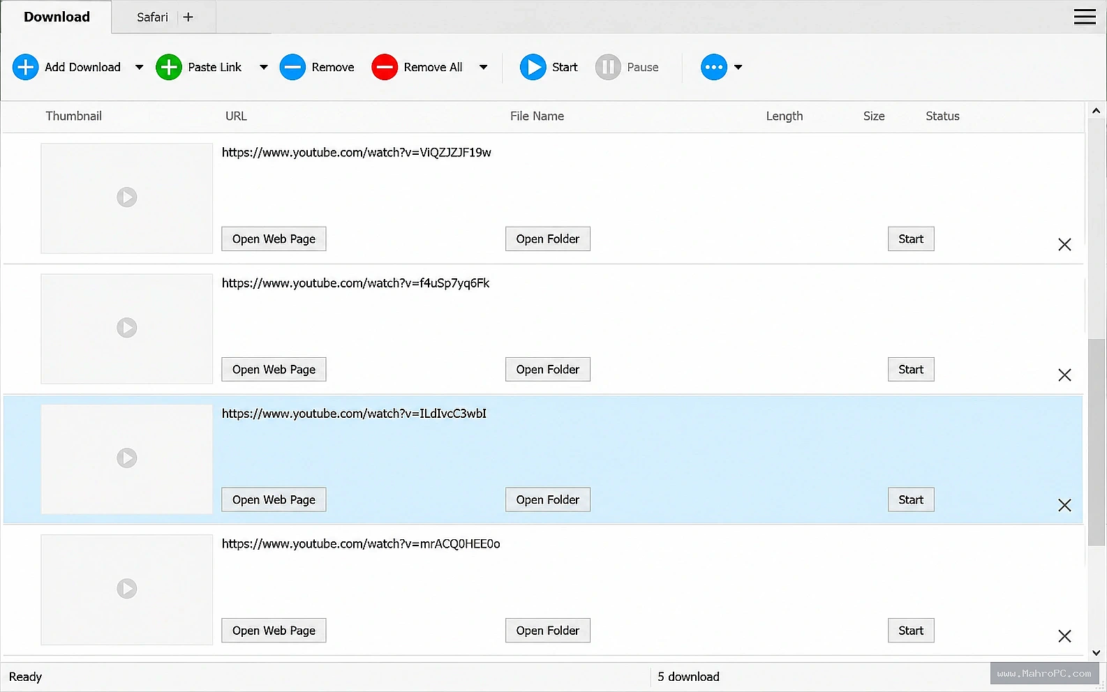Select thumbnail of mrACQ0HEE0o video
1107x692 pixels.
click(x=126, y=589)
